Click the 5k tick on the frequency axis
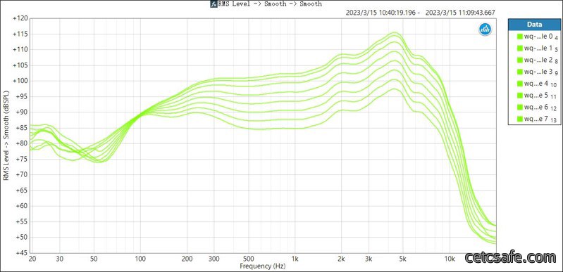The width and height of the screenshot is (563, 272). [x=402, y=259]
